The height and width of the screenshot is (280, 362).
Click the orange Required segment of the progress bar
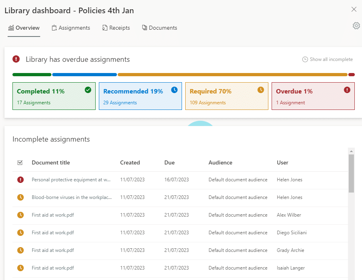click(x=233, y=75)
